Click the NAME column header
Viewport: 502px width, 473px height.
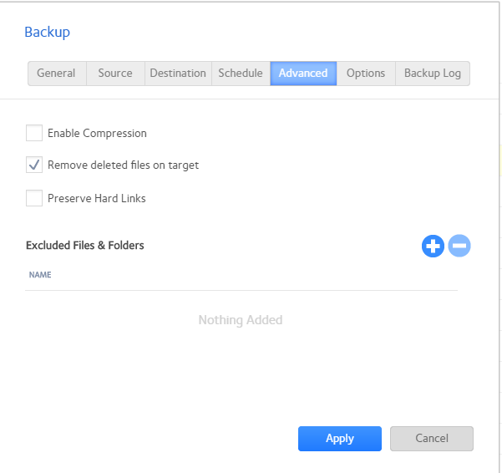point(40,275)
